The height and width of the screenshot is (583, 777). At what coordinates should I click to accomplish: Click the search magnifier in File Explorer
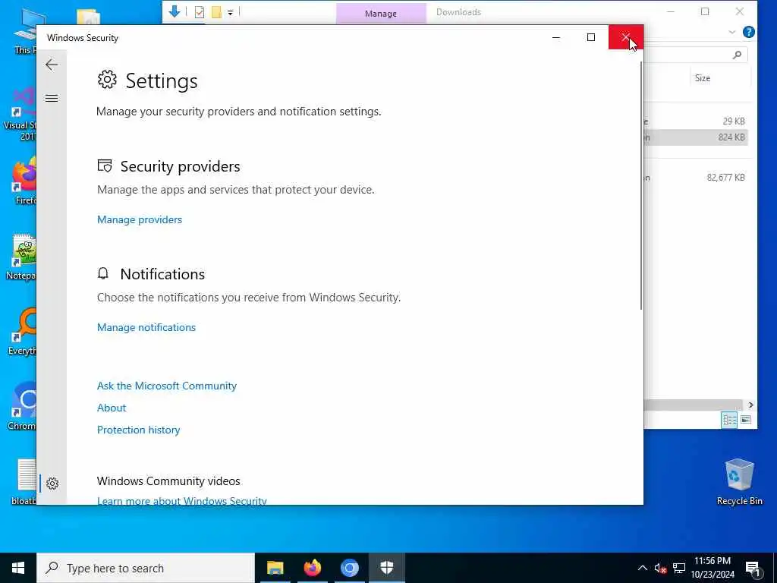pos(737,55)
